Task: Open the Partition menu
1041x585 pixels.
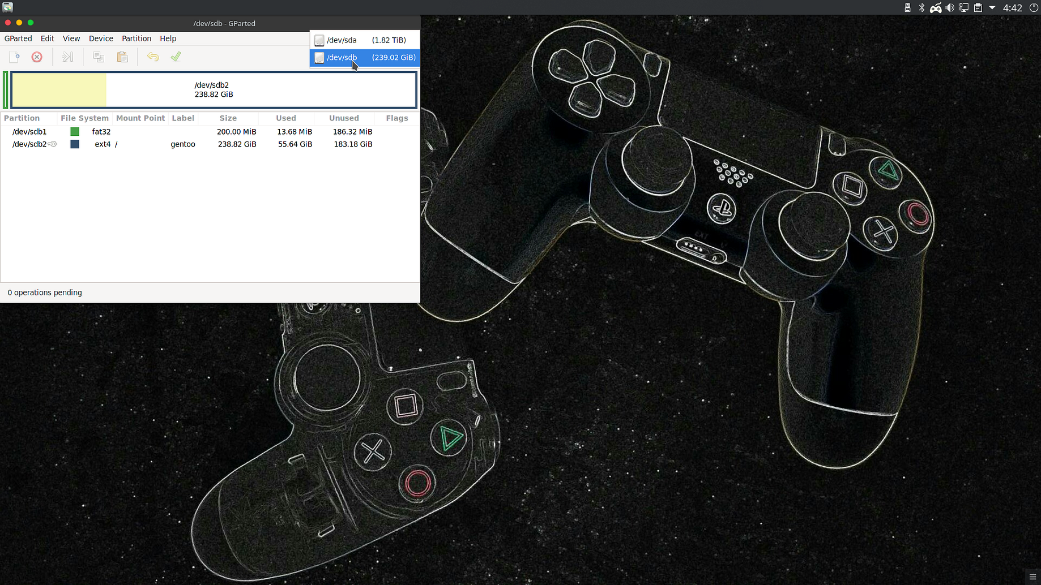Action: pos(136,38)
